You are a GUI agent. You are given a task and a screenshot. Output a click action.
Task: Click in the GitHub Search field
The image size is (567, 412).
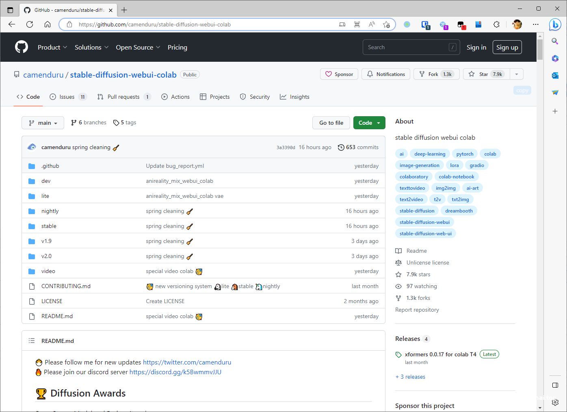(x=411, y=47)
